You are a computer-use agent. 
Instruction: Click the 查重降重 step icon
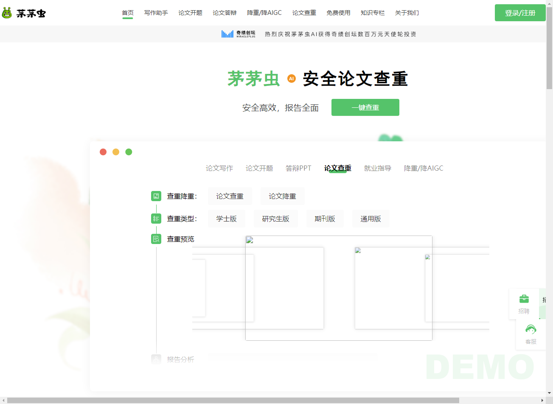tap(156, 196)
